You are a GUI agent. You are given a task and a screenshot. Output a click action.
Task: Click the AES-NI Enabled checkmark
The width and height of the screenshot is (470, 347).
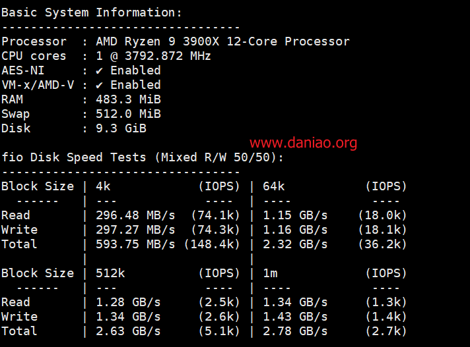99,71
